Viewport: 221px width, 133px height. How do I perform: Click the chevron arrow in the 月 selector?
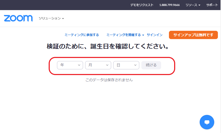(107, 65)
